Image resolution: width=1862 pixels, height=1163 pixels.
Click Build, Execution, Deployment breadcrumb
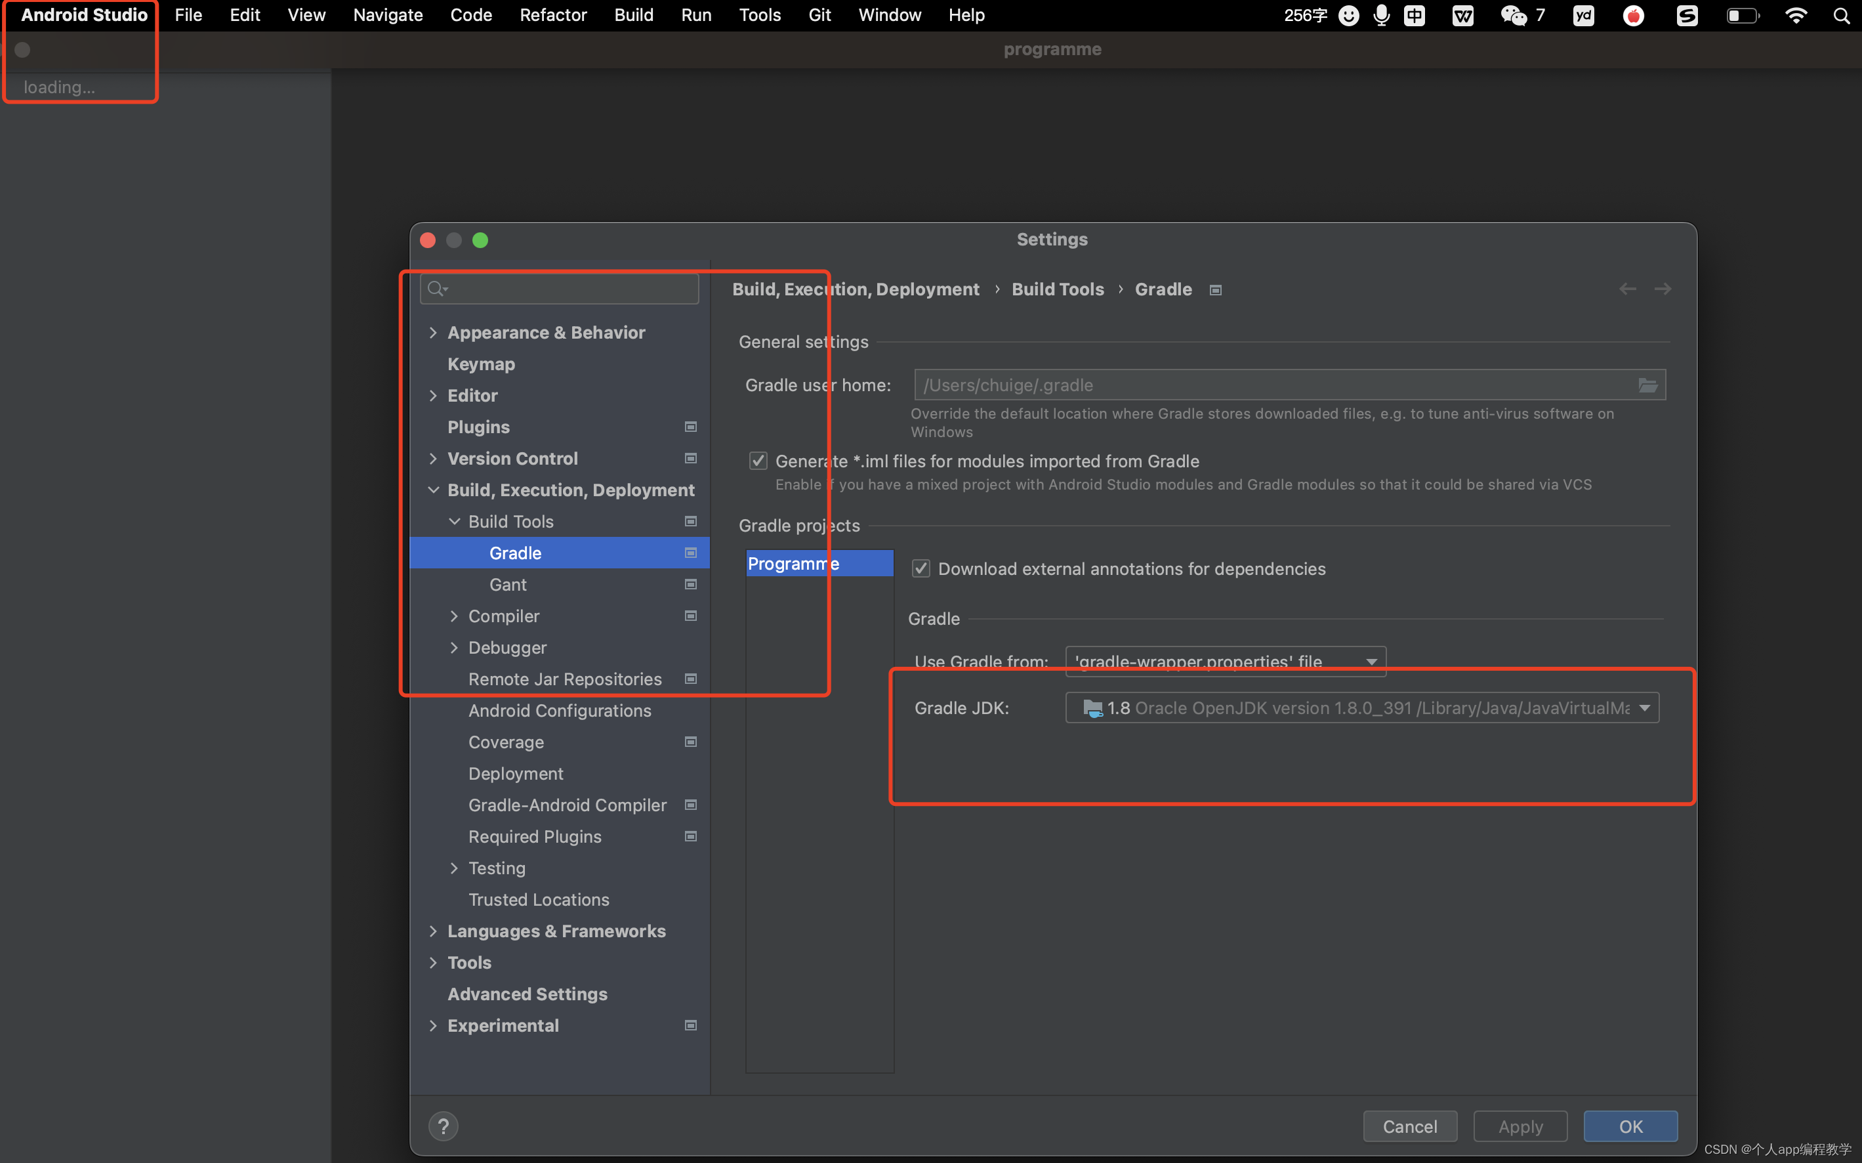click(856, 289)
